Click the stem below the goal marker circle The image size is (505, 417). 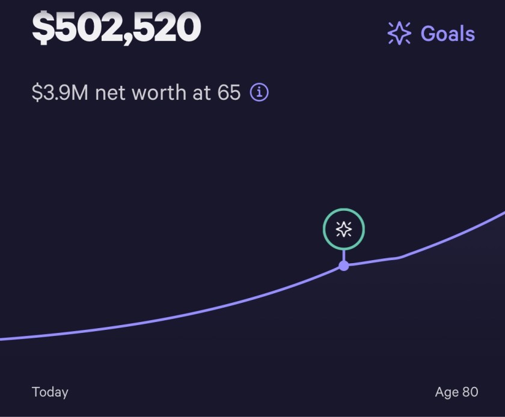tap(344, 255)
